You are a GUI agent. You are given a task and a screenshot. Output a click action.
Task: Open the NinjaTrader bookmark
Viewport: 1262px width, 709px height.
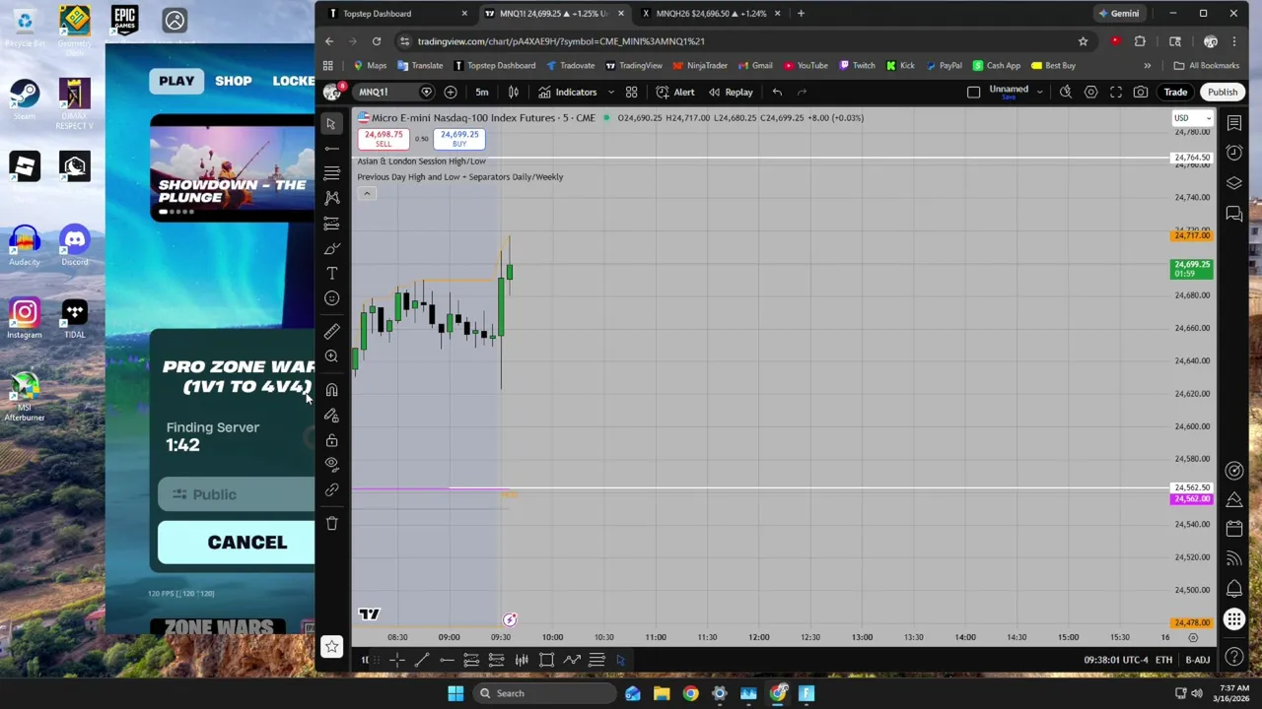[700, 66]
